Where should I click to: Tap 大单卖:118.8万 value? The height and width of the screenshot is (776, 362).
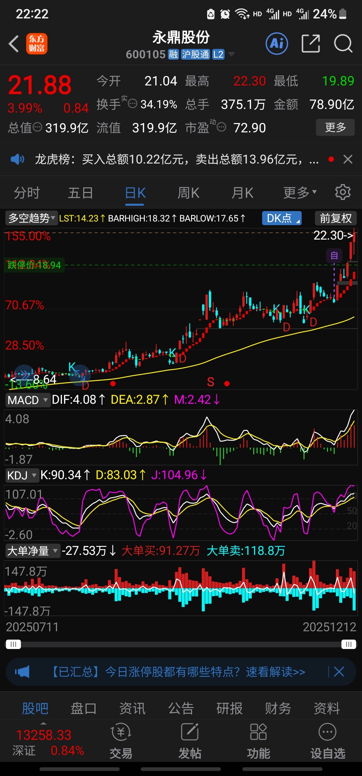pyautogui.click(x=246, y=551)
